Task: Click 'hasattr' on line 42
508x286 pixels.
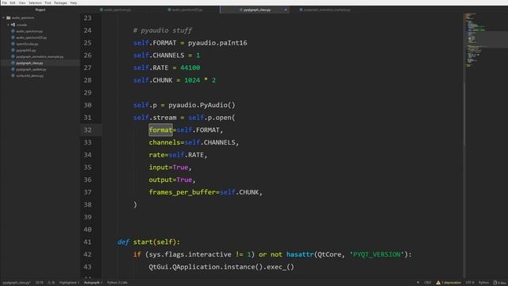Action: (300, 254)
